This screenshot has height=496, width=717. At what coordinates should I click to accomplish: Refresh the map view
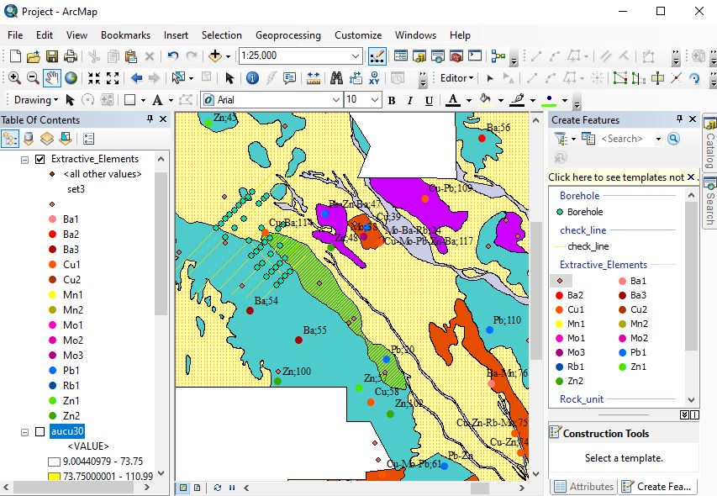[217, 488]
